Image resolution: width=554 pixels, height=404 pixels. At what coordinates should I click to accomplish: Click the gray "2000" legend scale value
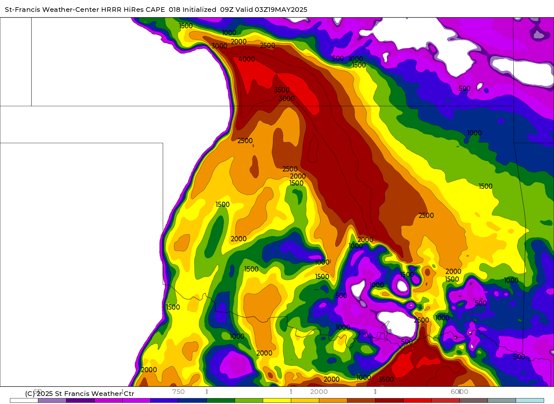(x=319, y=392)
